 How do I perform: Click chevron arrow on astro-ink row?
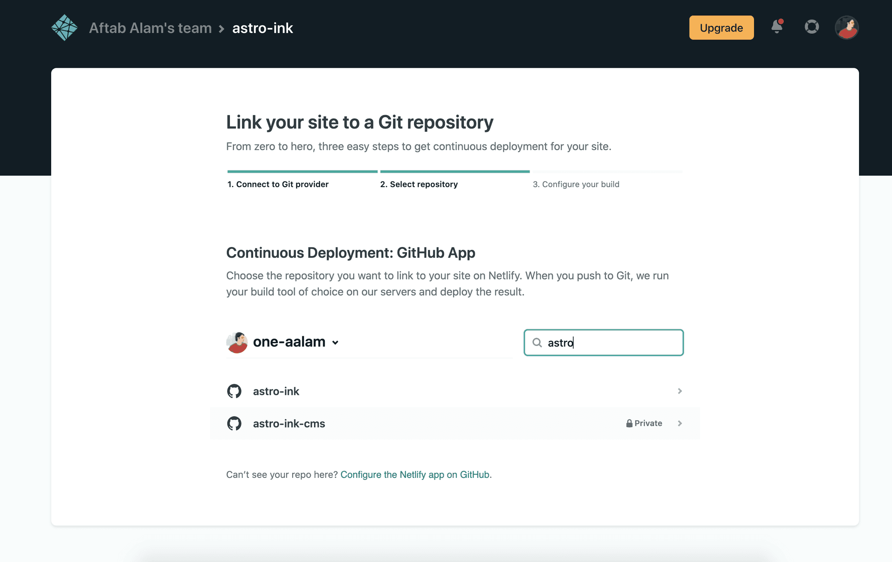680,391
